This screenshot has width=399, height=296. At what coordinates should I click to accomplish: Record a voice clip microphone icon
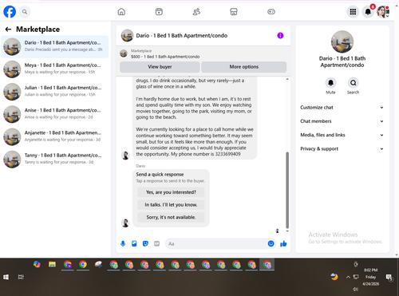click(x=123, y=243)
